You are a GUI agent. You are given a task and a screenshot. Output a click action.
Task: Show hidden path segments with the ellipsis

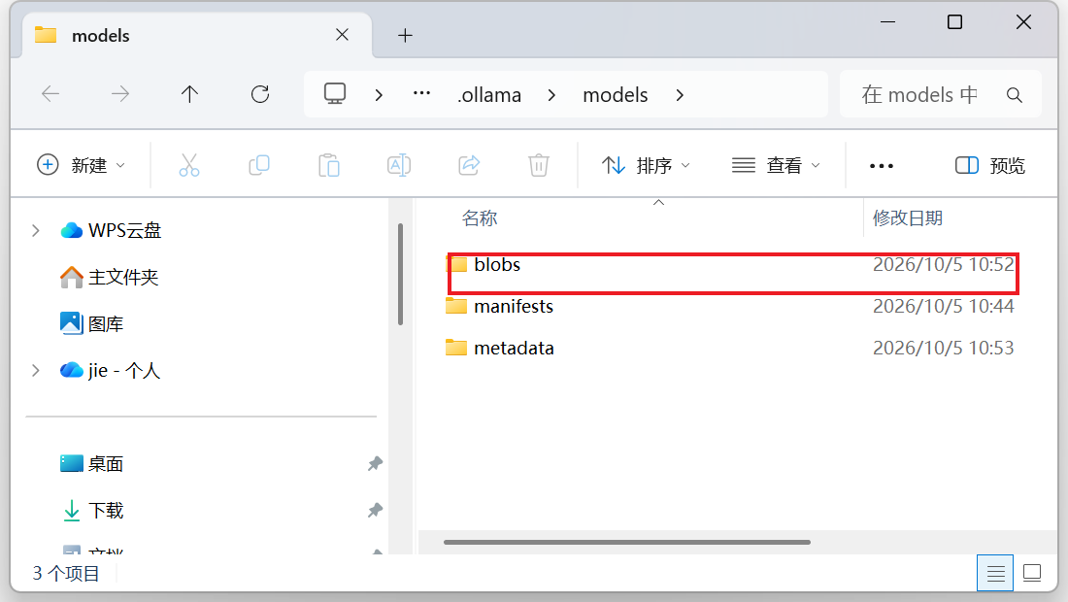(x=421, y=93)
